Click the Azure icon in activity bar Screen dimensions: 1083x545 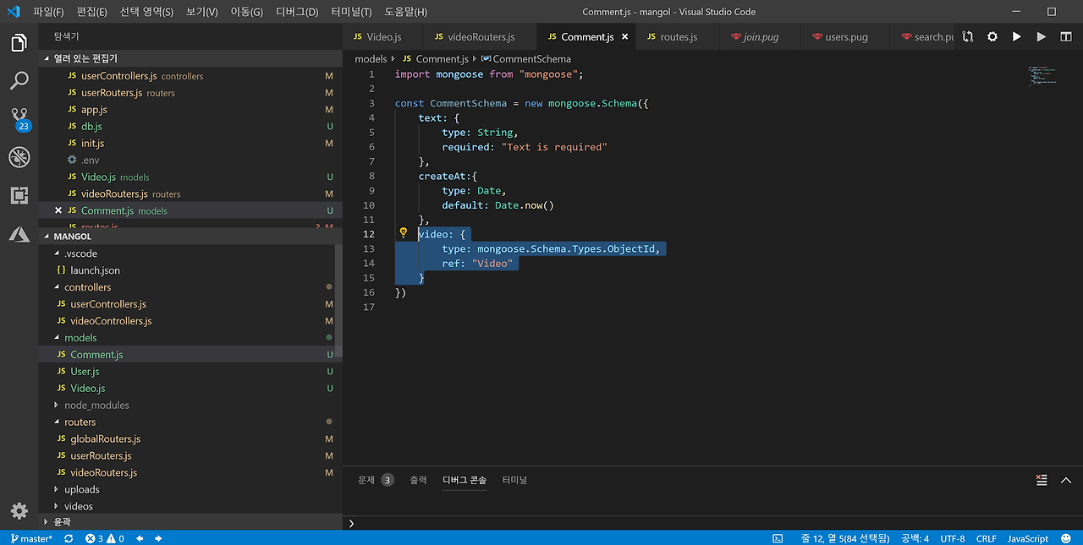19,234
